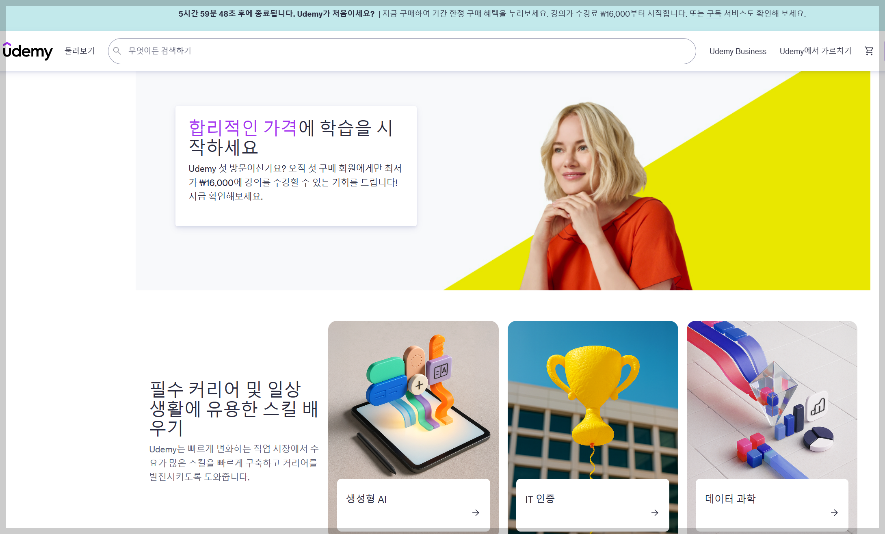Select the 데이터 과학 label
885x534 pixels.
click(x=730, y=499)
